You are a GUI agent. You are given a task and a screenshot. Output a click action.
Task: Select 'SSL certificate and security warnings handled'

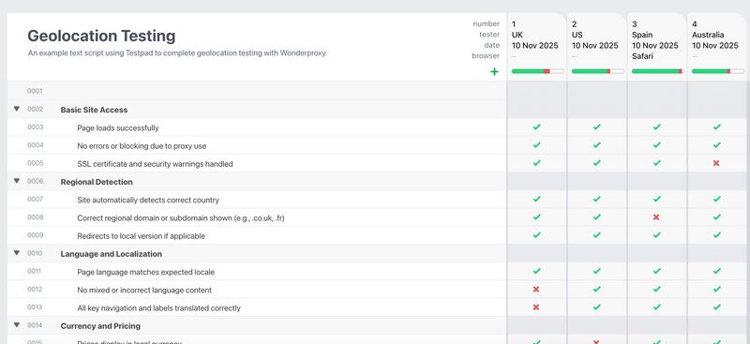click(x=155, y=164)
